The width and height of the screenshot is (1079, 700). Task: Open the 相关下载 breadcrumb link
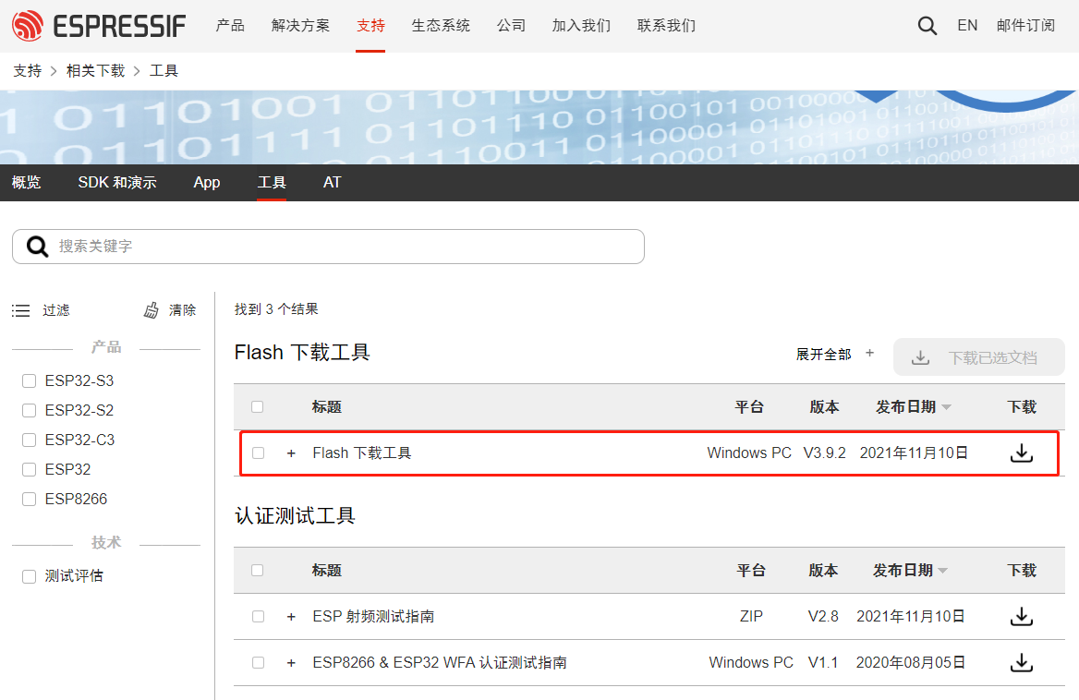[x=96, y=70]
